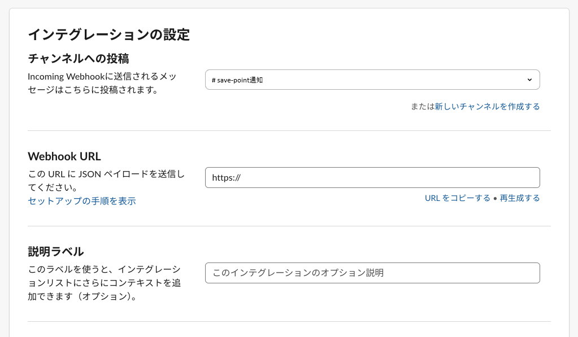578x337 pixels.
Task: Click the 説明ラベル section heading
Action: (56, 251)
